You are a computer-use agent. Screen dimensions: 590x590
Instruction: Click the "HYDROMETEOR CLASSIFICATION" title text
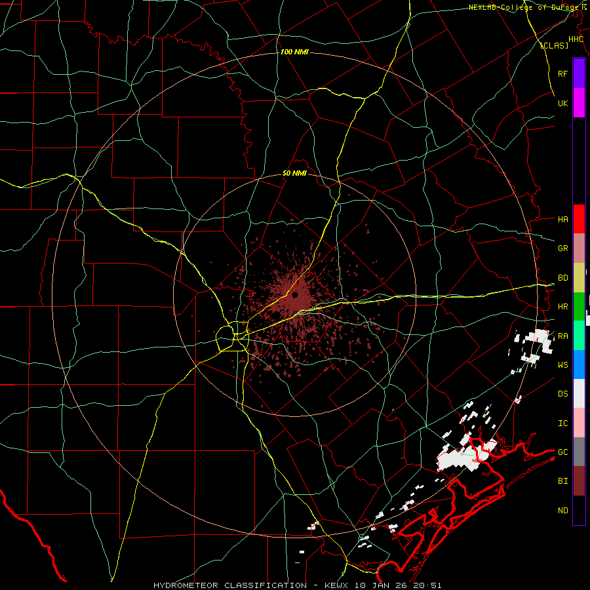(230, 585)
